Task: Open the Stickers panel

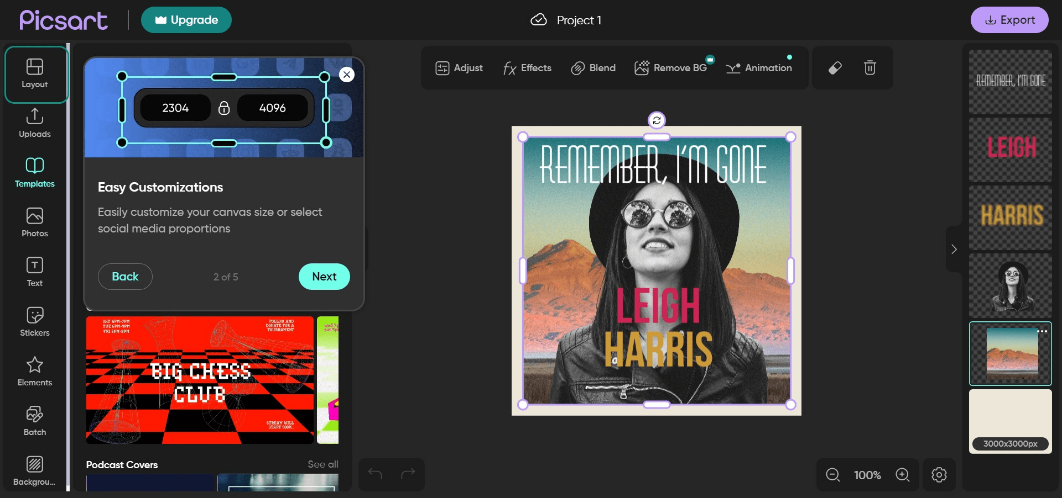Action: coord(35,321)
